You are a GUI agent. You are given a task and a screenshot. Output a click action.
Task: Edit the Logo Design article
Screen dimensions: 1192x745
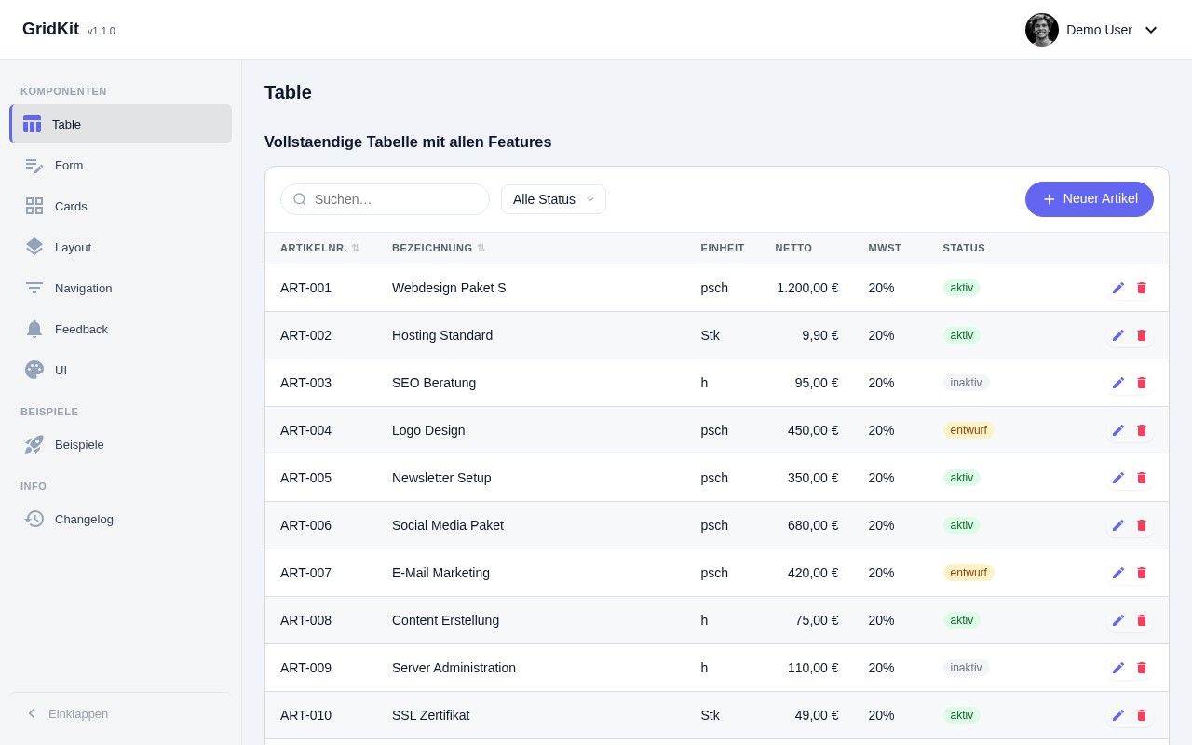[1118, 430]
